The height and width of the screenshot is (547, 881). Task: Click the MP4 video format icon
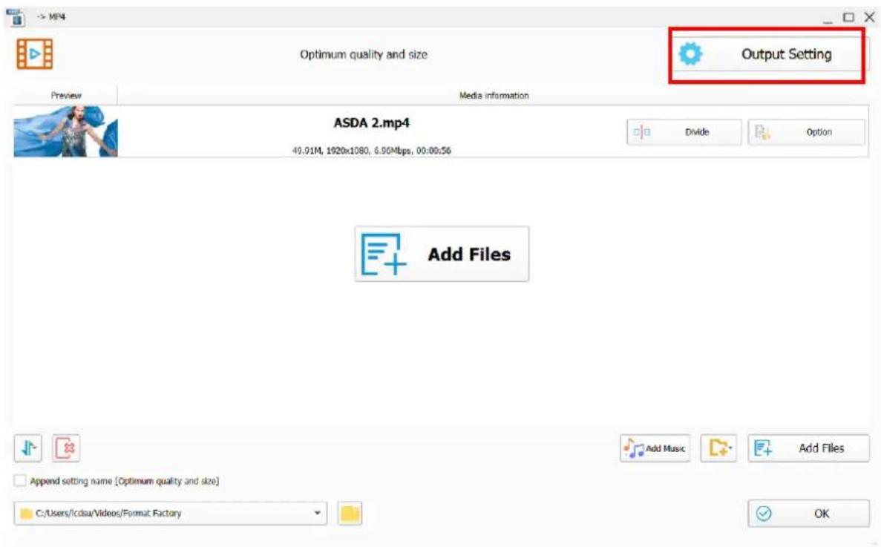pyautogui.click(x=35, y=54)
